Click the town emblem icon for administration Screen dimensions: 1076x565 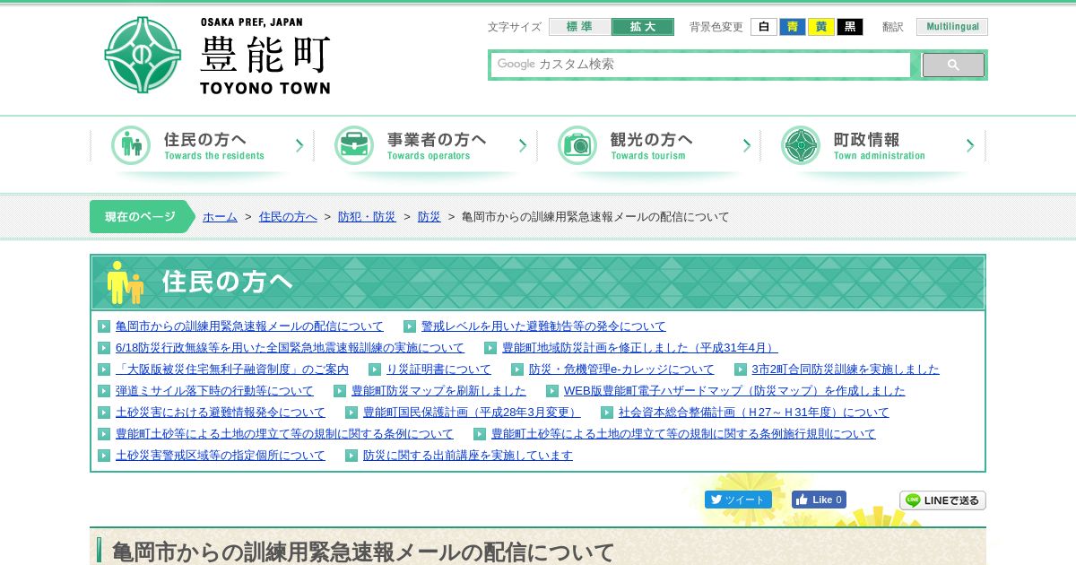pyautogui.click(x=801, y=145)
